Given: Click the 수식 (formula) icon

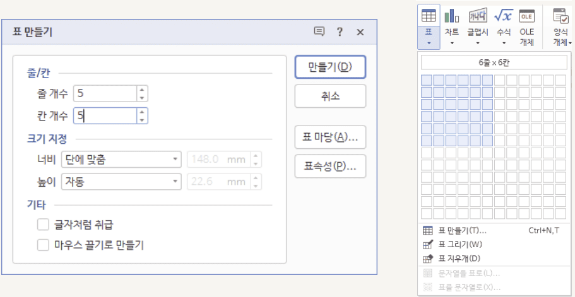Looking at the screenshot, I should click(x=503, y=16).
